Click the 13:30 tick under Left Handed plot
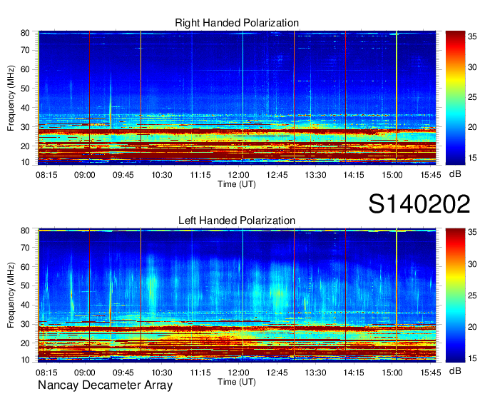Screen dimensions: 485x394 click(315, 373)
